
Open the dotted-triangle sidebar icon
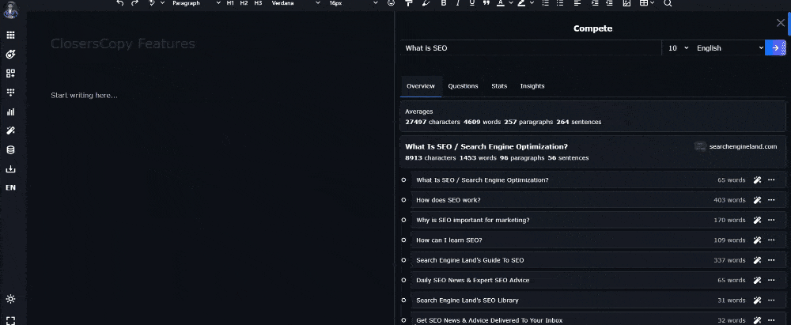[x=10, y=93]
